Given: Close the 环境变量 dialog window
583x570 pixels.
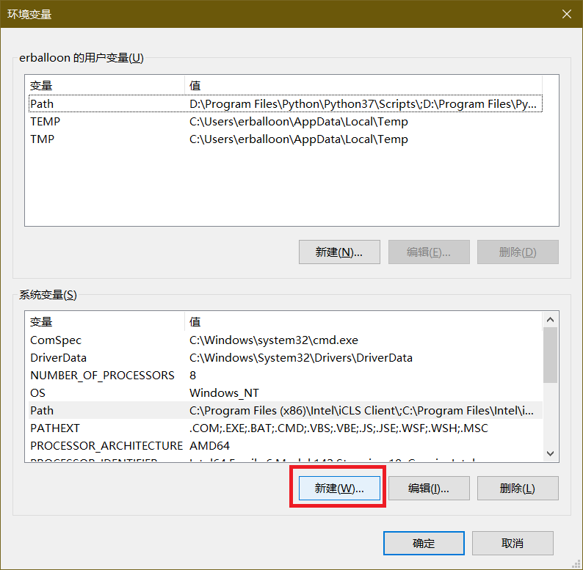Looking at the screenshot, I should point(565,14).
